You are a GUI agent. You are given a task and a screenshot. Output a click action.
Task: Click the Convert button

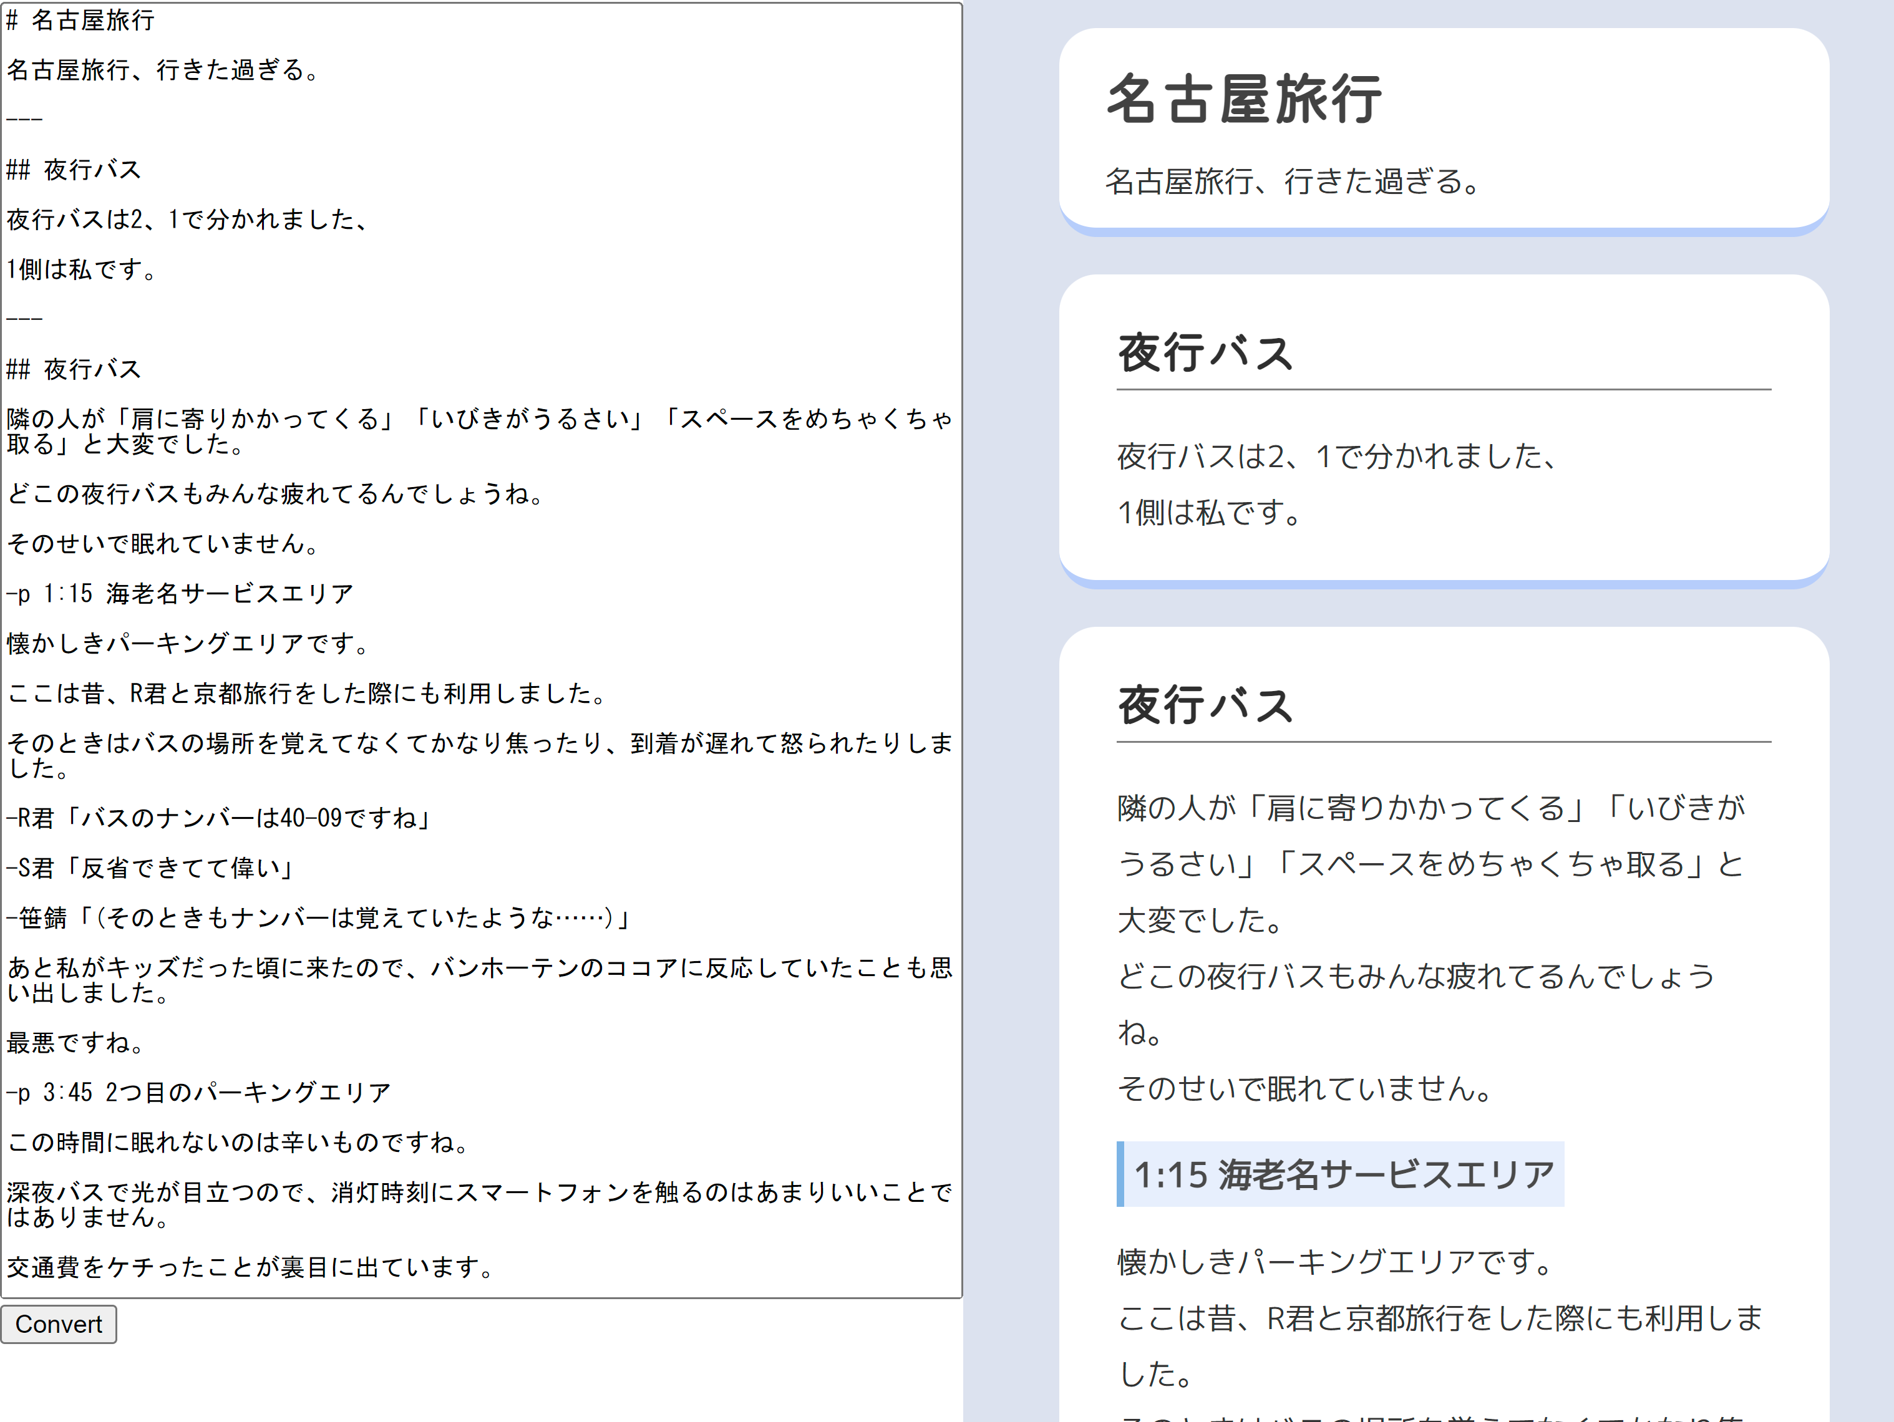[58, 1323]
